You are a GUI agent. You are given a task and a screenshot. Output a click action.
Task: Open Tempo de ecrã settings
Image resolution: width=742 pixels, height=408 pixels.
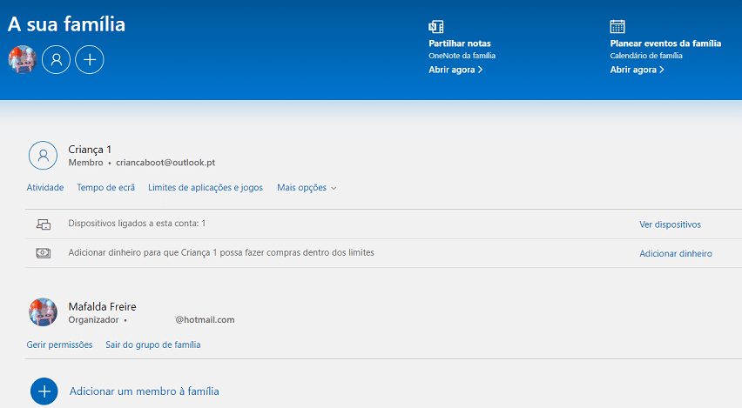click(x=106, y=188)
